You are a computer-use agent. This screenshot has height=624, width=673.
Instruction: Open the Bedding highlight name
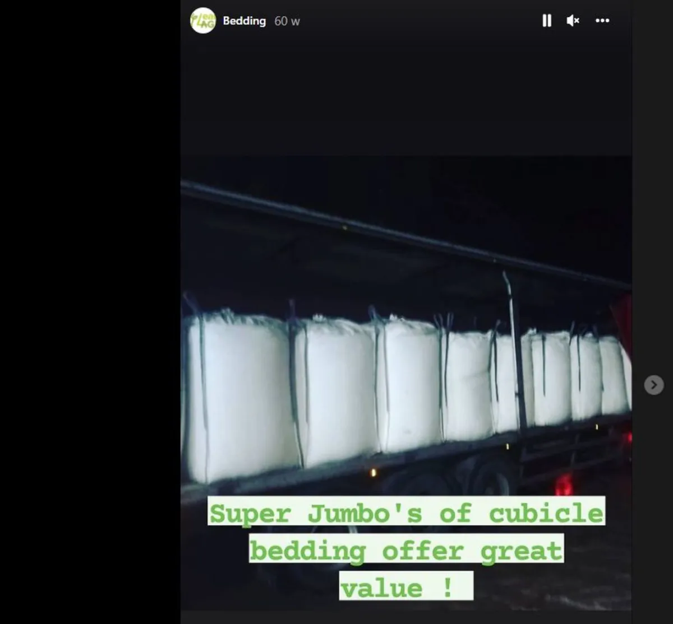[x=245, y=21]
